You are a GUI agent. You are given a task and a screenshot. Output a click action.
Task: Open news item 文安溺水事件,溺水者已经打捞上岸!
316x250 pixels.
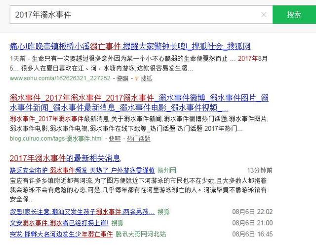pyautogui.click(x=59, y=223)
